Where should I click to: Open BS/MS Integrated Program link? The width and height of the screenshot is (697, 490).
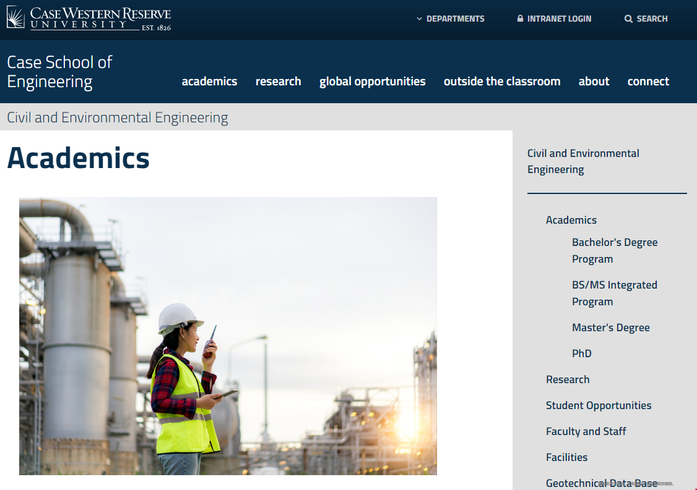[x=614, y=293]
